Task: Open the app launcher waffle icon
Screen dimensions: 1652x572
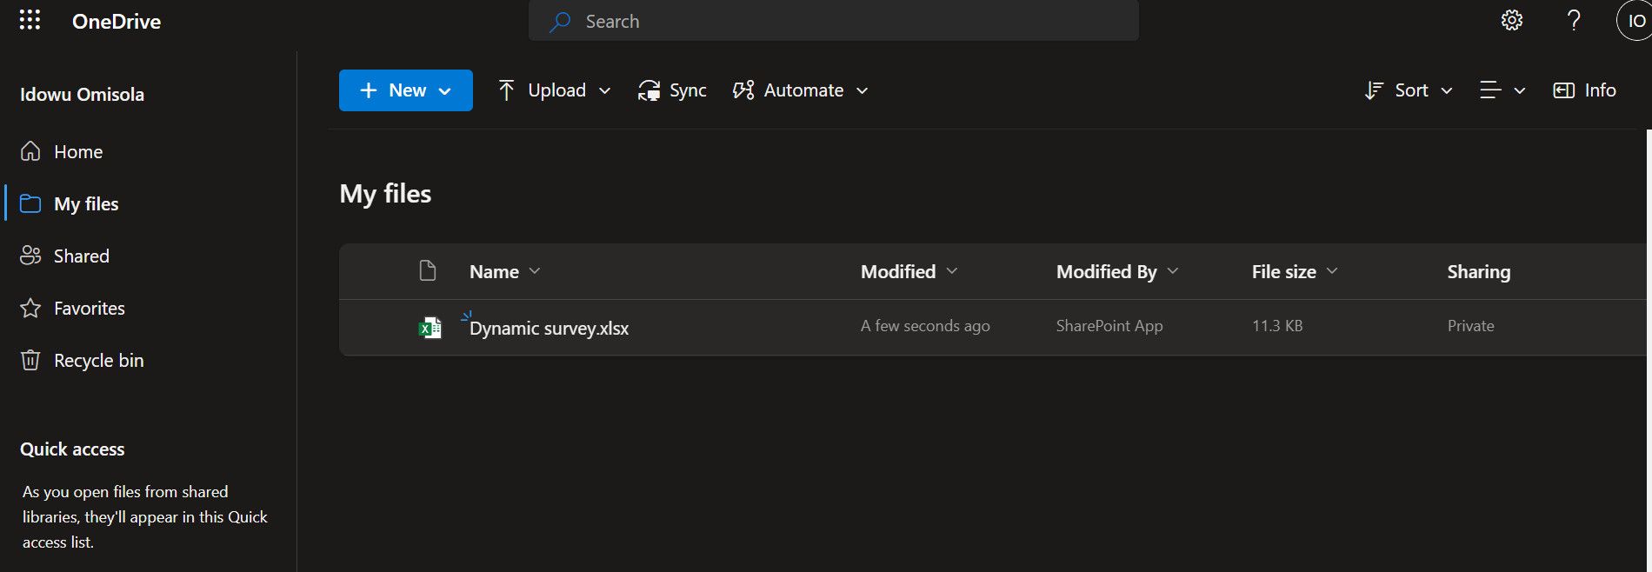Action: tap(30, 21)
